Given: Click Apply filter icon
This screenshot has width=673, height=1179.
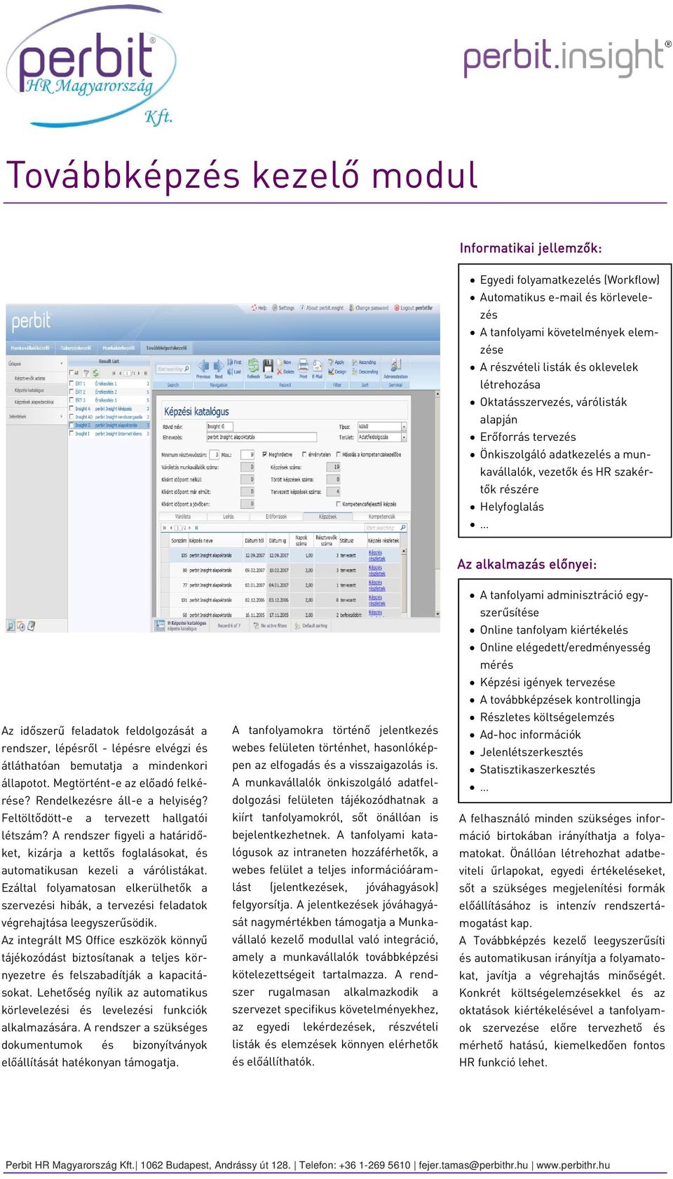Looking at the screenshot, I should (x=332, y=362).
